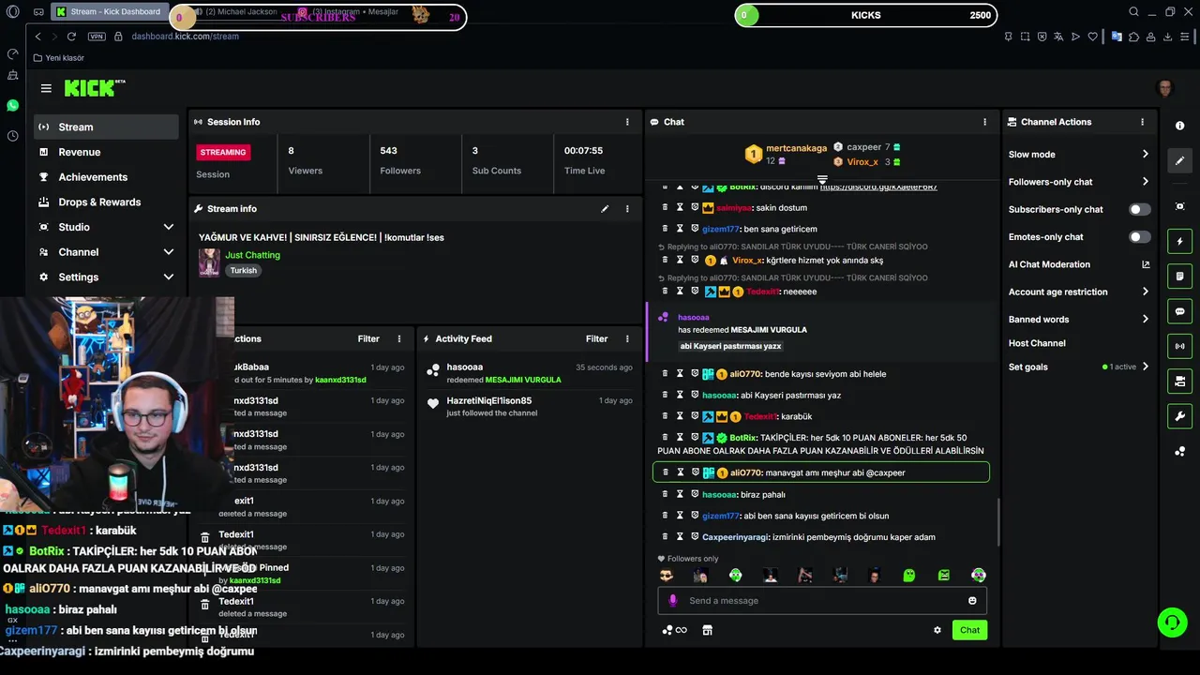Open the profile avatar menu

(x=1165, y=88)
